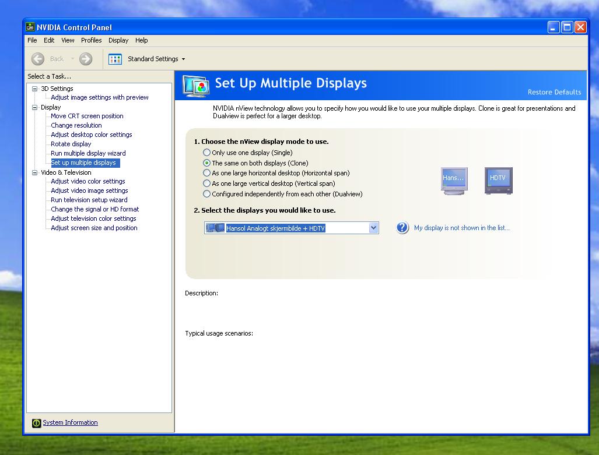Select Dualview independent configuration option

206,193
